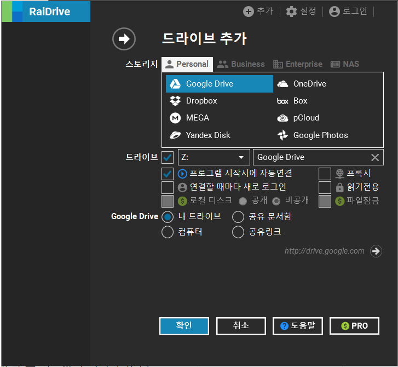Select the MEGA icon
Screen dimensions: 398x367
175,118
